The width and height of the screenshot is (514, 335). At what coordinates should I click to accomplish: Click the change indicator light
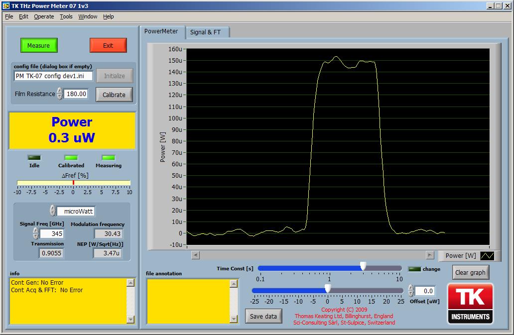(x=414, y=269)
